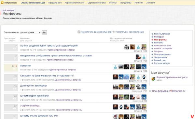195x119 pixels.
Task: Open 'Отзывы автовладельцев' in top menu
Action: pos(33,3)
